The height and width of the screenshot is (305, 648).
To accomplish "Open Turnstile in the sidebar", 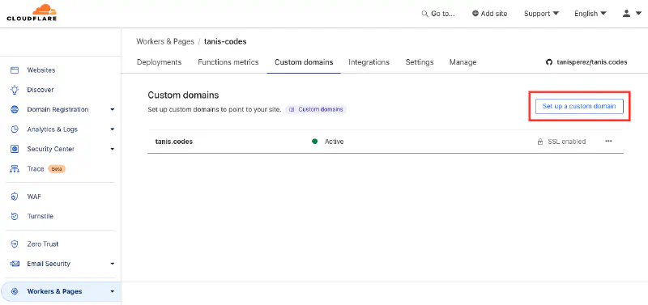I will [x=40, y=216].
